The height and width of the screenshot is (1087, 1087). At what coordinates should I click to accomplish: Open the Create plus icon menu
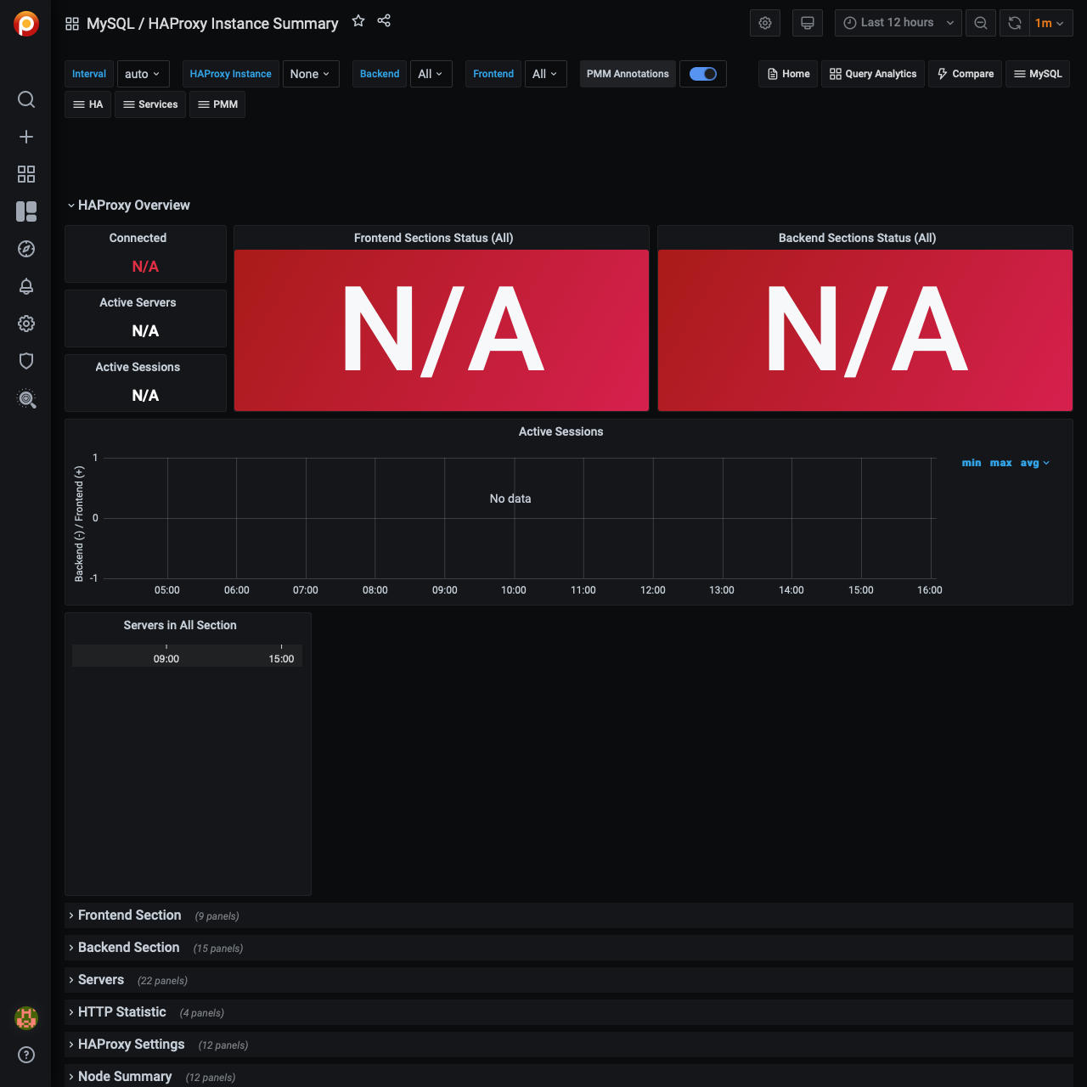(26, 137)
